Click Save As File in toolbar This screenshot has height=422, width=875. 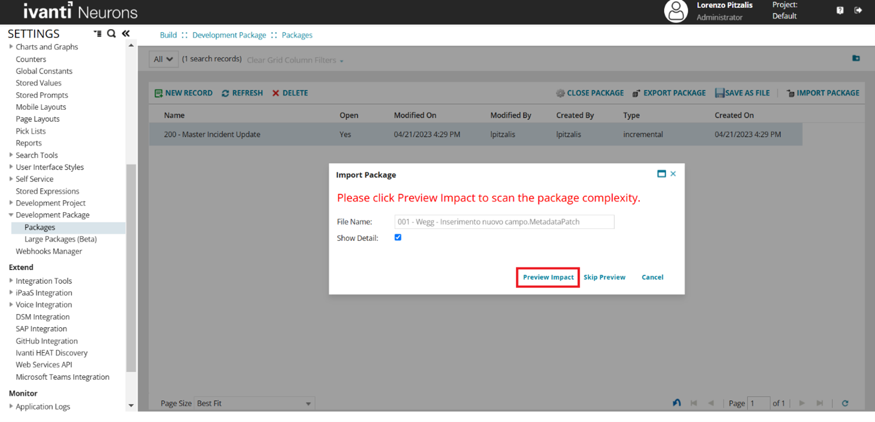point(742,93)
